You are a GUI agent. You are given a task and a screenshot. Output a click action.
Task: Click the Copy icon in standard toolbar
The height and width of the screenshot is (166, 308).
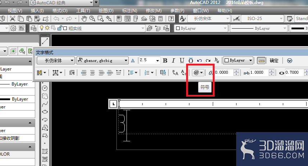[x=21, y=19]
